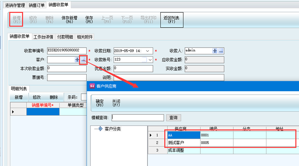Image resolution: width=299 pixels, height=166 pixels.
Task: Switch to 工作台详情 tab
Action: tap(43, 37)
